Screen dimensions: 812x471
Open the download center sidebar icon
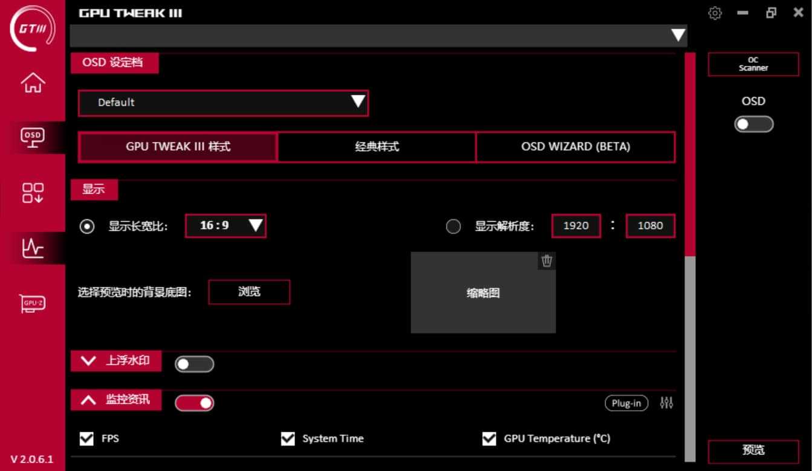[34, 192]
